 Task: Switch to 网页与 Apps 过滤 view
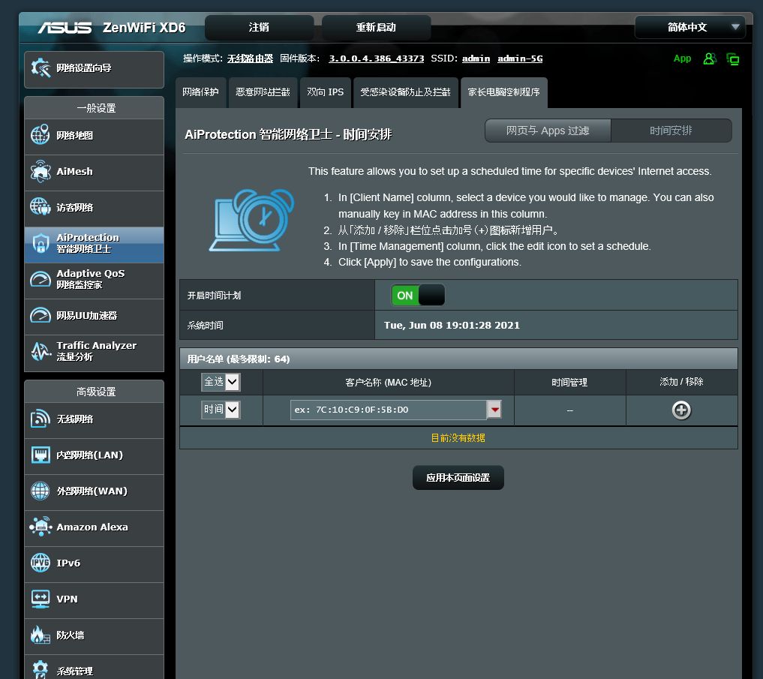[548, 131]
